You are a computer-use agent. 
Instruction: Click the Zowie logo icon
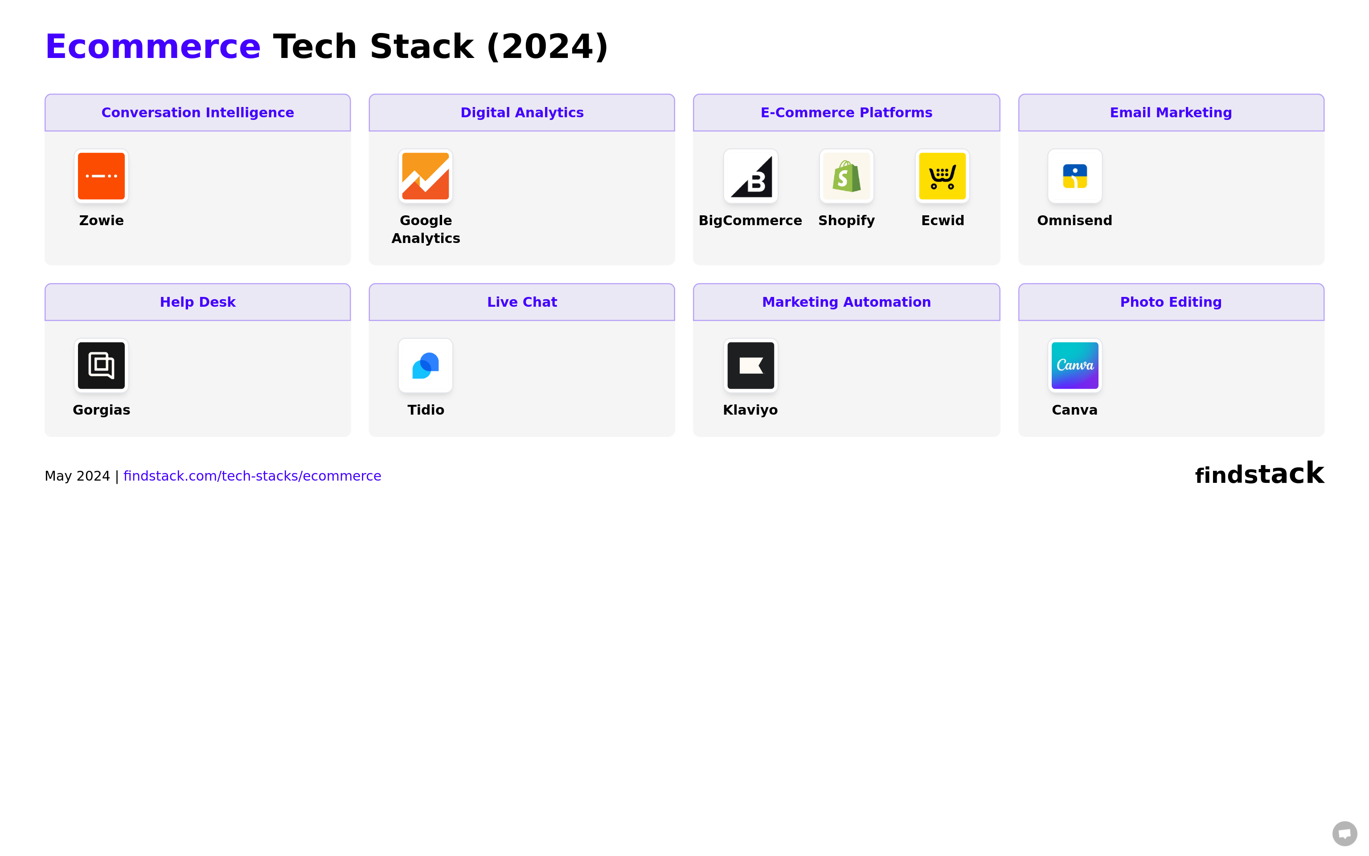click(x=101, y=176)
